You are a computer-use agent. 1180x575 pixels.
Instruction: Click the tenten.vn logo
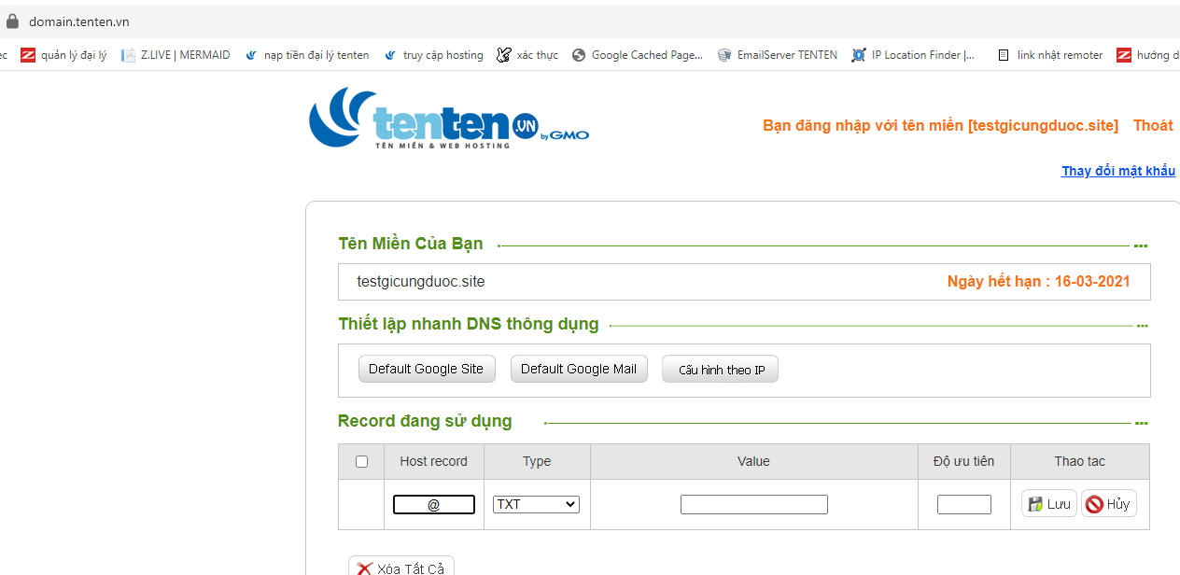(x=448, y=119)
